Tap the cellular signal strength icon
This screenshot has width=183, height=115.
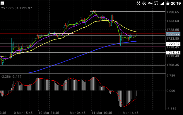tap(162, 3)
